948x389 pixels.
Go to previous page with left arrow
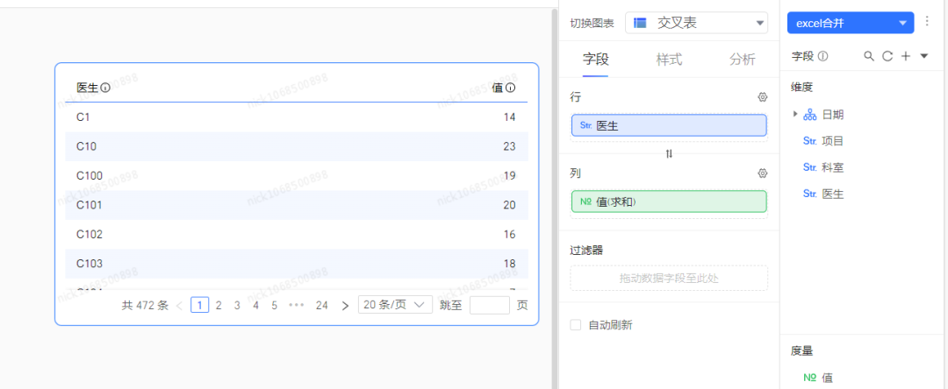(179, 305)
